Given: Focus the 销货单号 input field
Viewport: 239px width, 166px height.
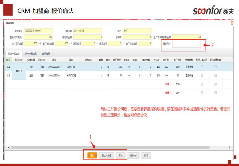Looking at the screenshot, I should click(38, 31).
